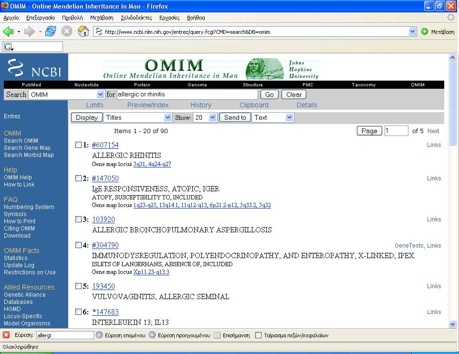
Task: Click the Send to button
Action: click(235, 117)
